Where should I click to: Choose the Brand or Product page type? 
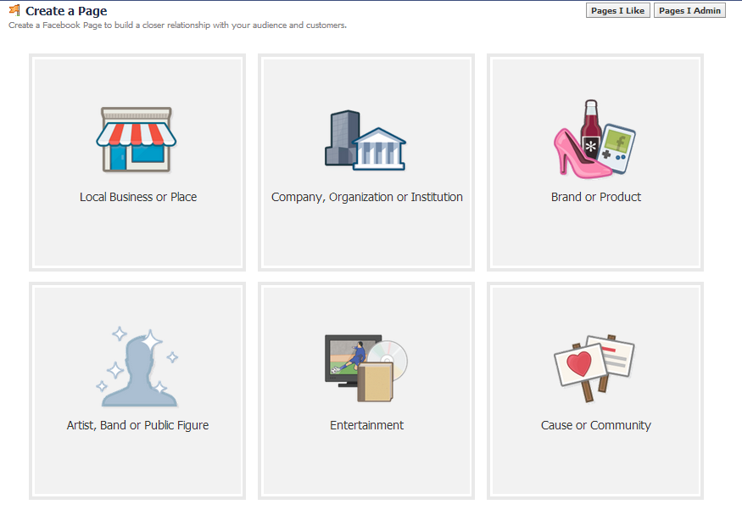(x=594, y=163)
